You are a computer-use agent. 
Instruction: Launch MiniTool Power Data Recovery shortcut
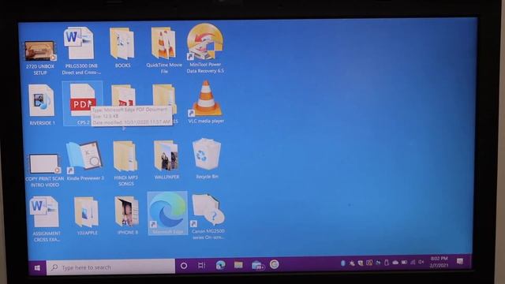tap(205, 42)
